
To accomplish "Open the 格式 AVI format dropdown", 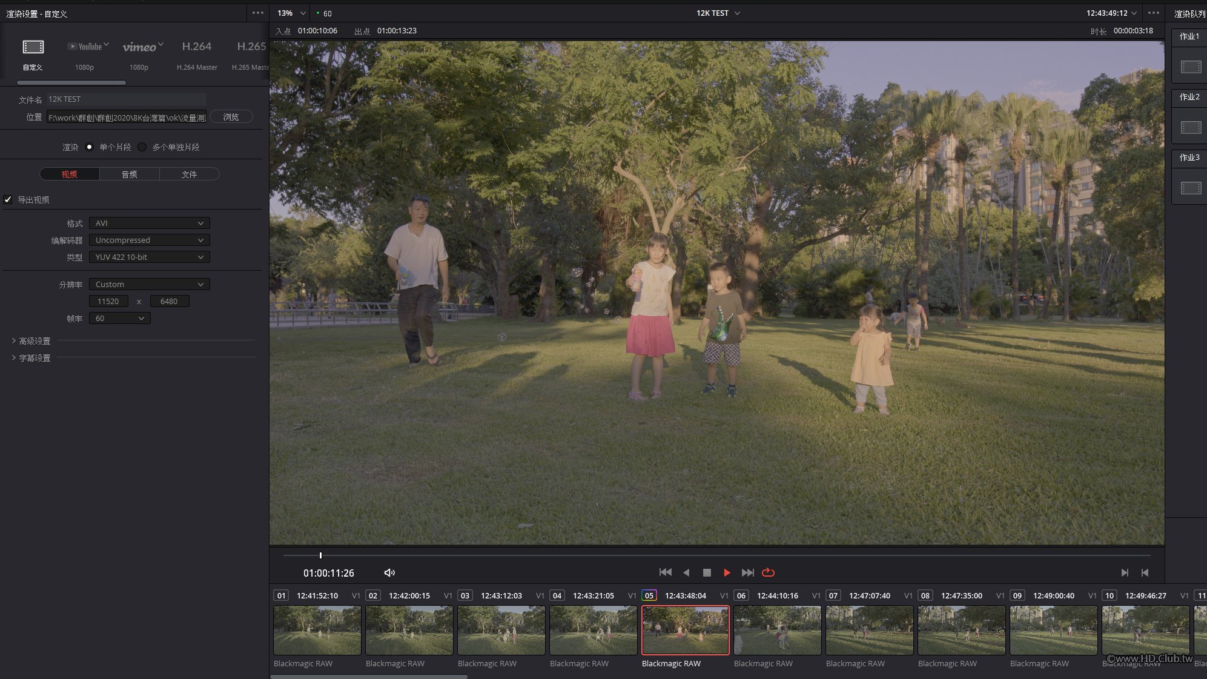I will tap(149, 223).
